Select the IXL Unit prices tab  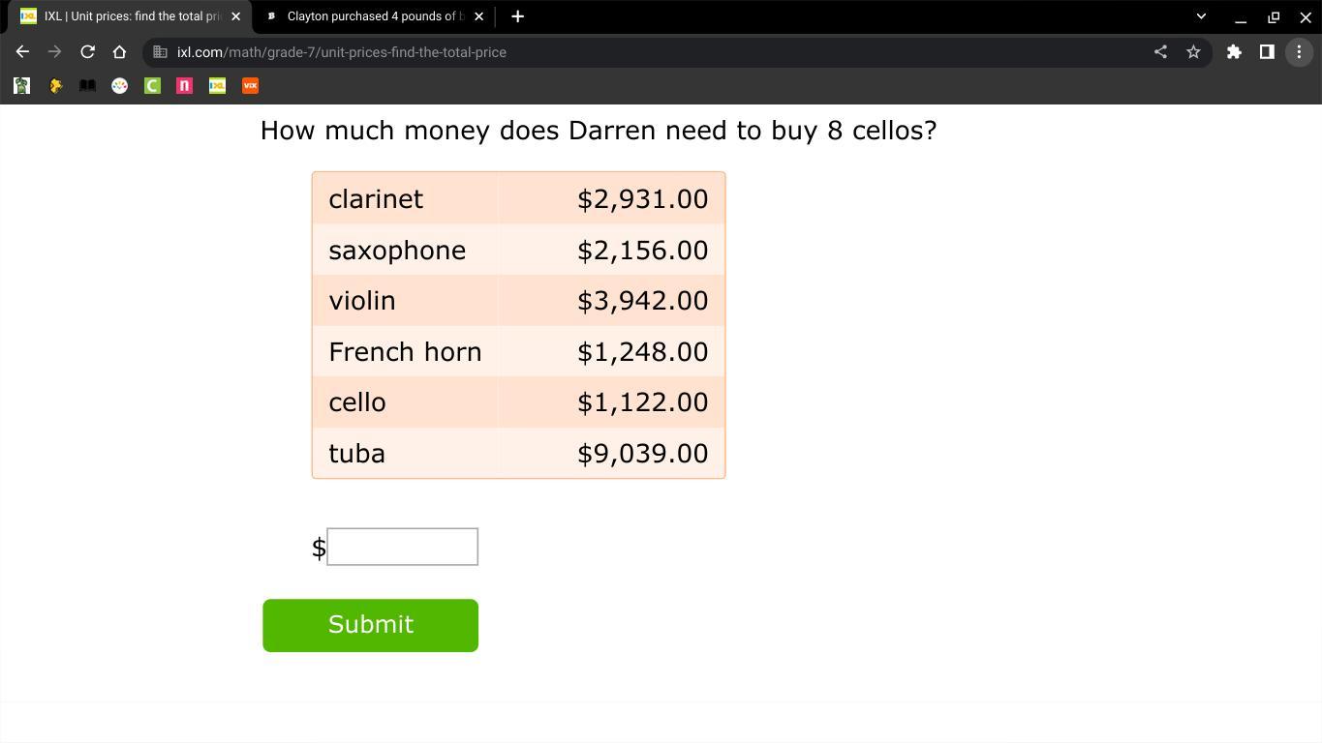126,16
